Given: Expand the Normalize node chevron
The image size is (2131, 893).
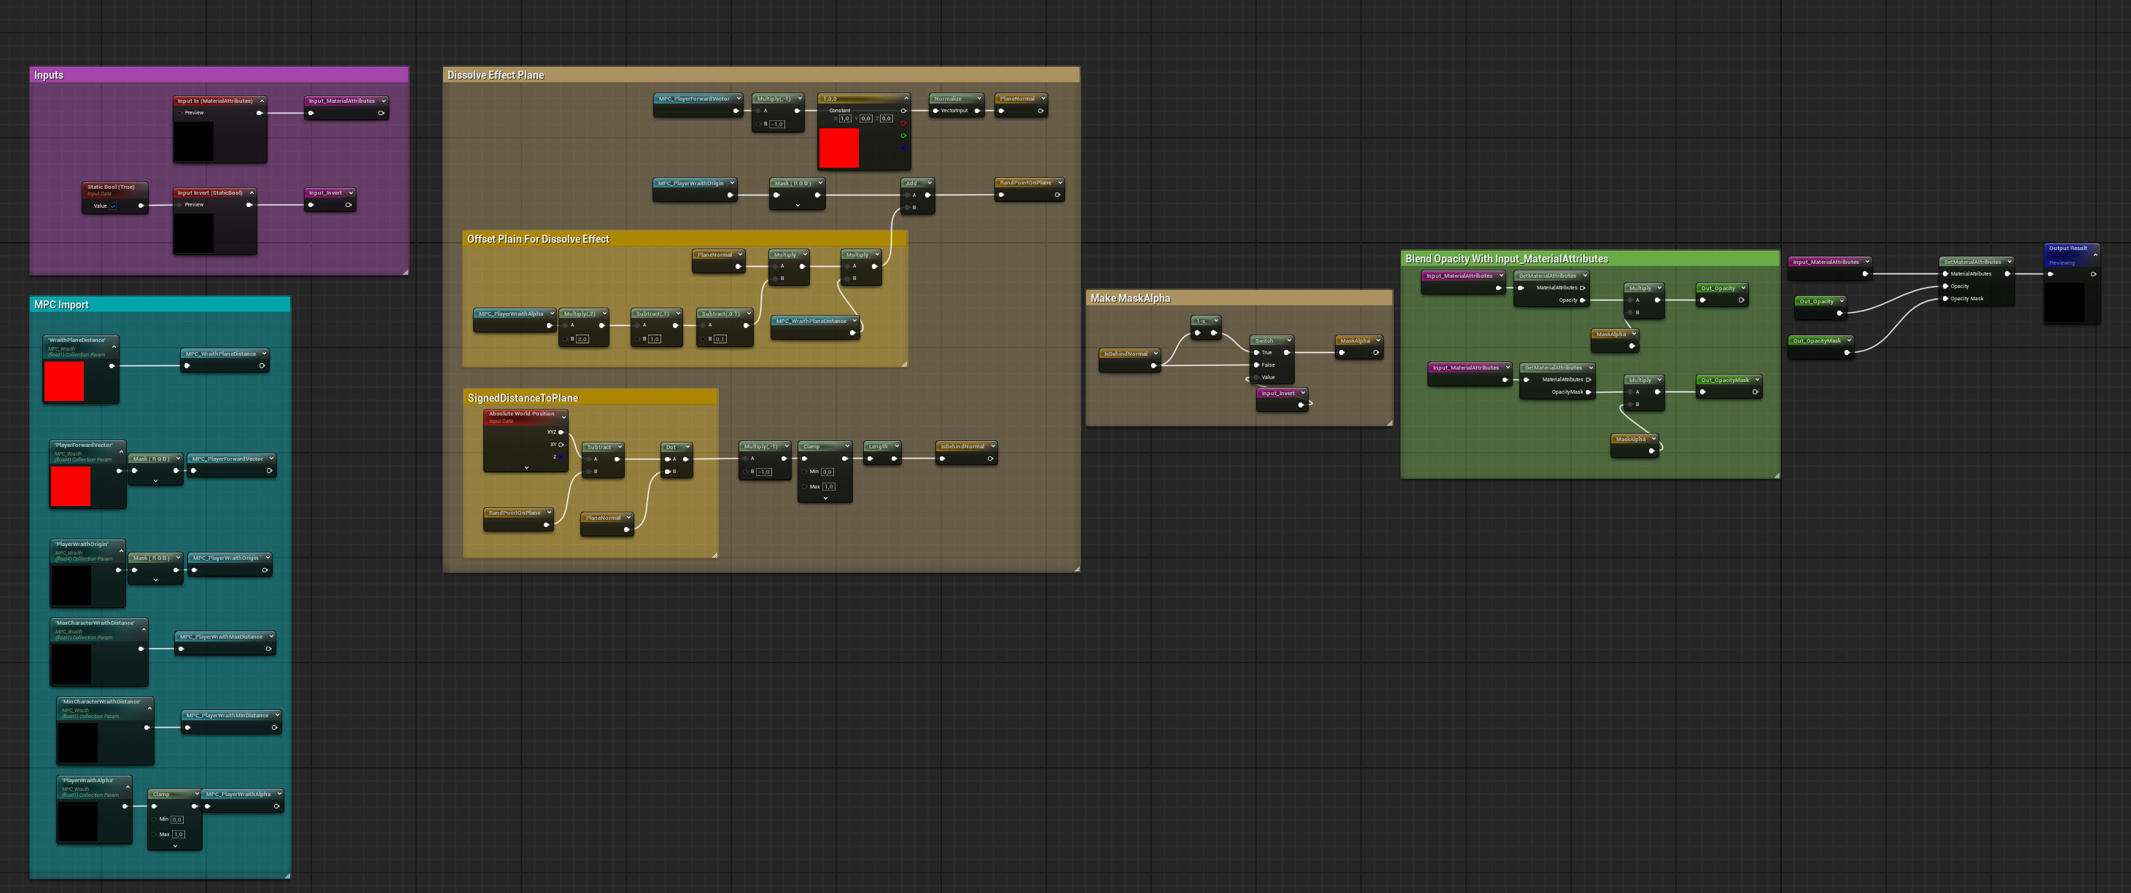Looking at the screenshot, I should click(978, 98).
